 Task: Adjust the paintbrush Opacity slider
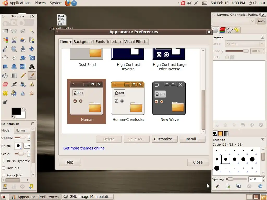tap(20, 137)
